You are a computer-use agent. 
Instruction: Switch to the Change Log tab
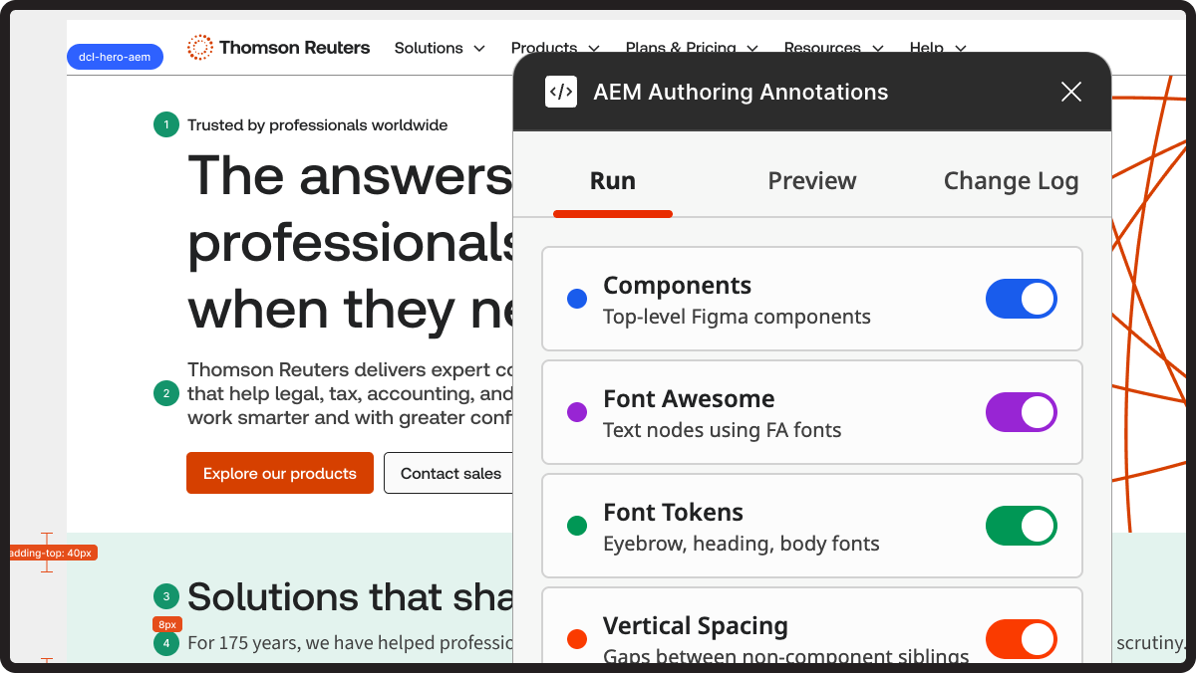click(x=1011, y=181)
